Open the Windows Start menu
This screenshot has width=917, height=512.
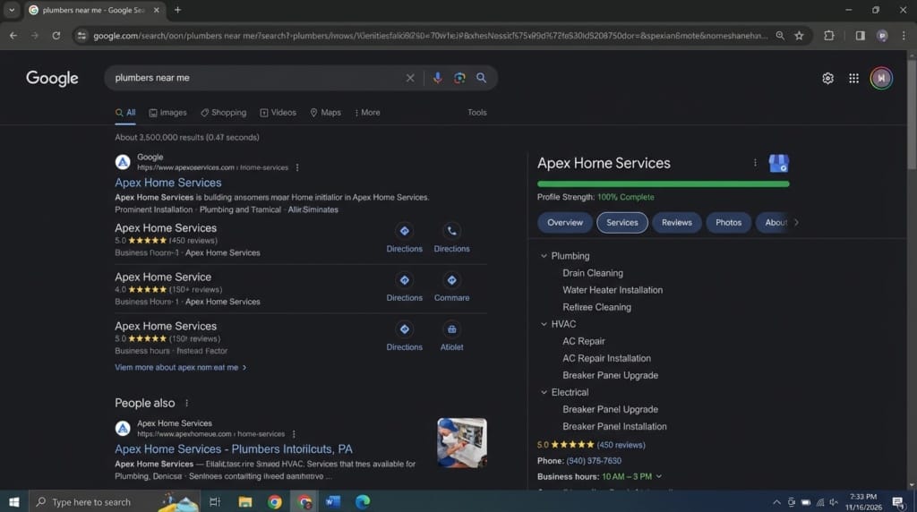pyautogui.click(x=14, y=501)
